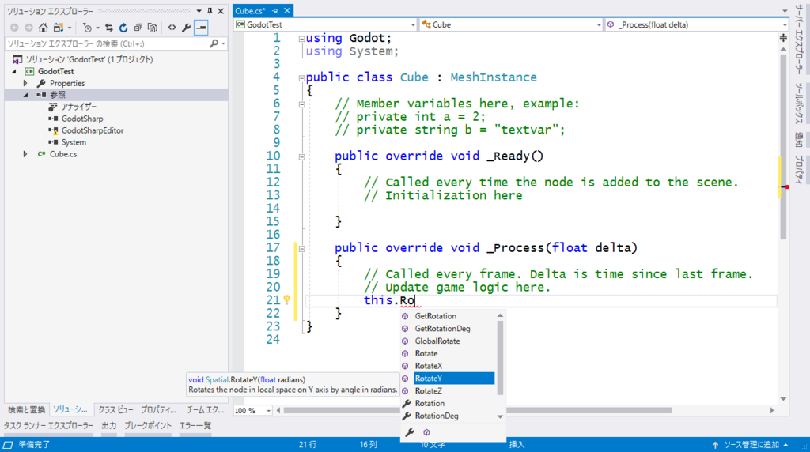Open the search options dropdown arrow
Image resolution: width=810 pixels, height=452 pixels.
pos(223,44)
